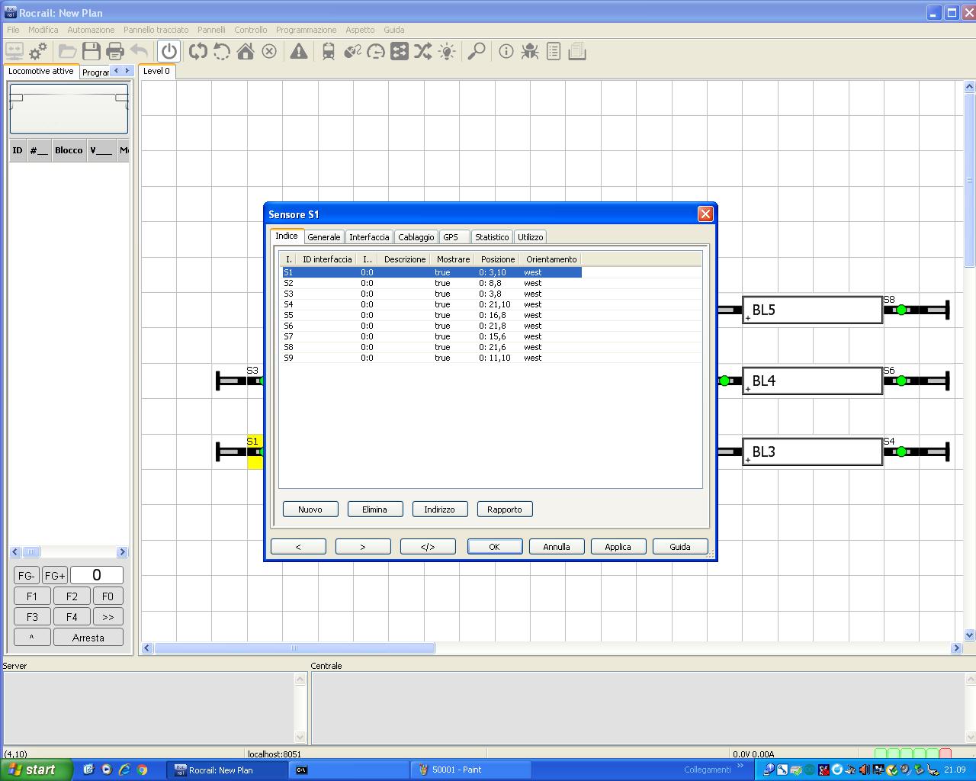
Task: Open the Windows Start button
Action: coord(37,770)
